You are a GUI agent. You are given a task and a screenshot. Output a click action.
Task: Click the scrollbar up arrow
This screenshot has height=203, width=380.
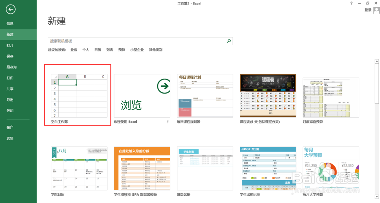tap(377, 61)
